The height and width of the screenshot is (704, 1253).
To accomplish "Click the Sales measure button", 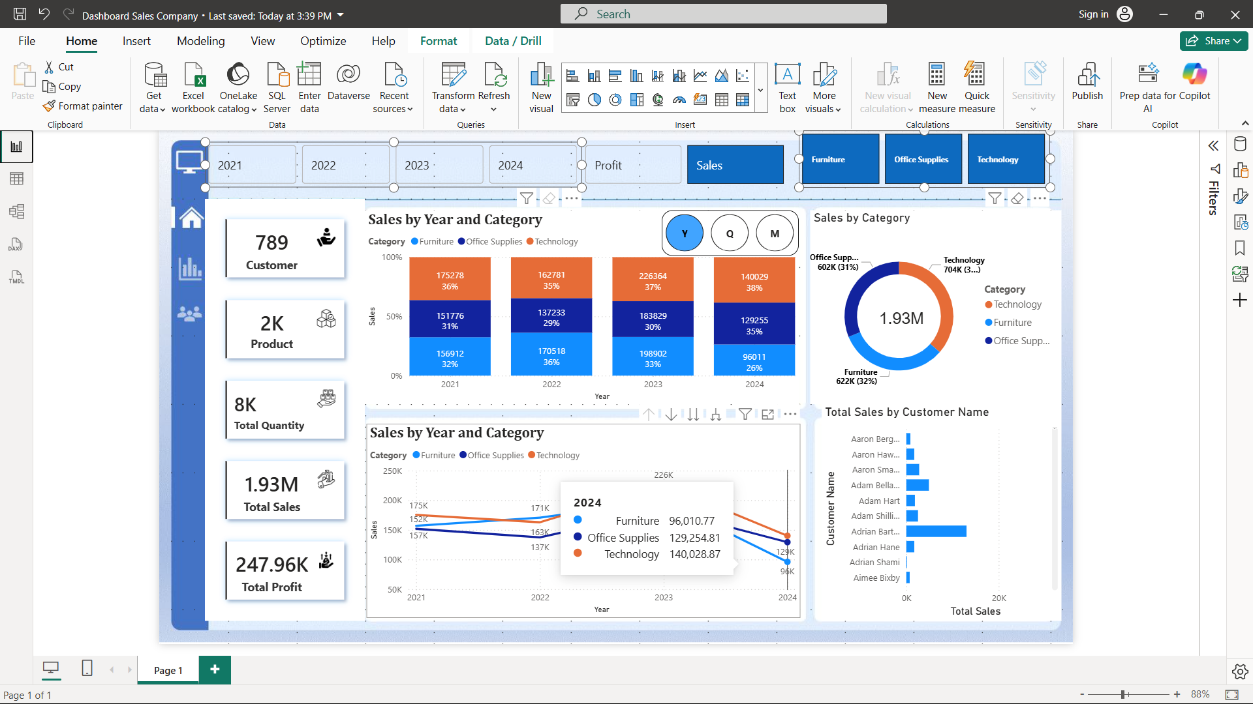I will 735,165.
